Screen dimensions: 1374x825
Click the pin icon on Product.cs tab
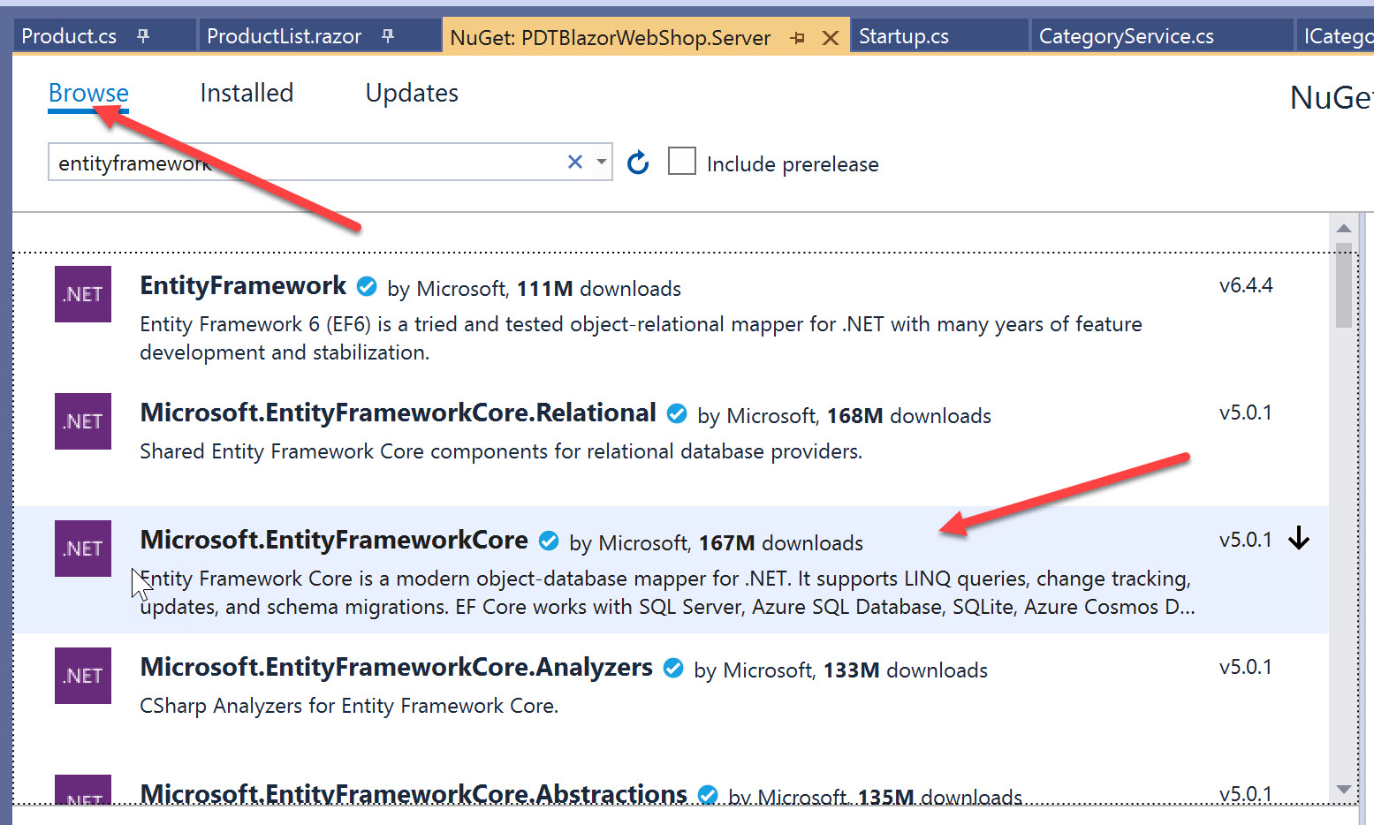143,36
